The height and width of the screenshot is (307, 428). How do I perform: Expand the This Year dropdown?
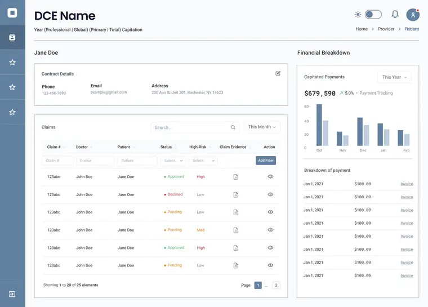pyautogui.click(x=394, y=77)
